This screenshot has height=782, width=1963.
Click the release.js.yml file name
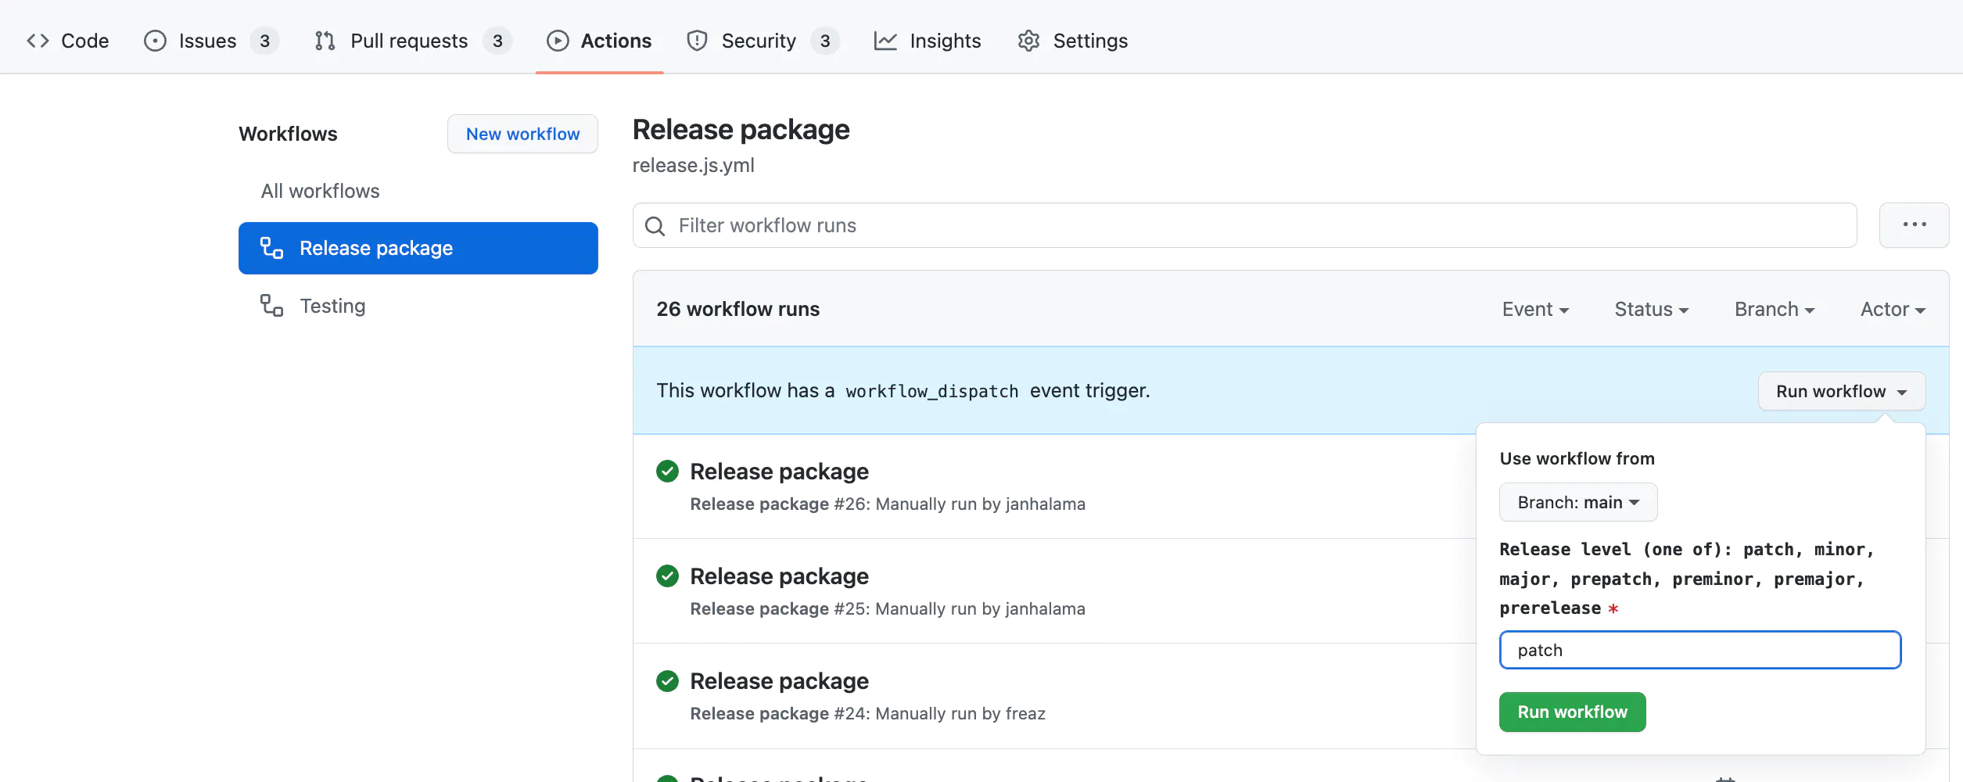(x=693, y=165)
